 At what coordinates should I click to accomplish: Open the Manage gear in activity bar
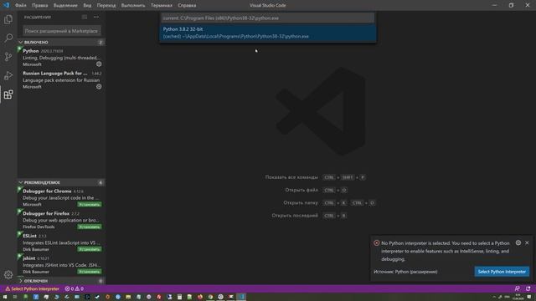8,274
